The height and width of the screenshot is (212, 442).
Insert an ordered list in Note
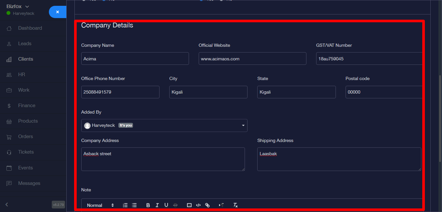pos(125,205)
